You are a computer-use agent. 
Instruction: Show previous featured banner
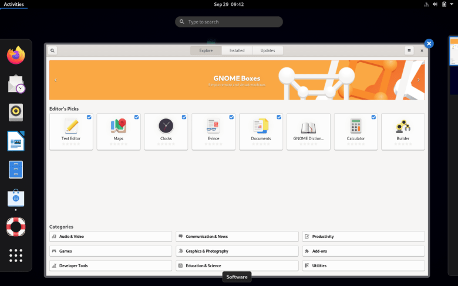click(x=56, y=80)
